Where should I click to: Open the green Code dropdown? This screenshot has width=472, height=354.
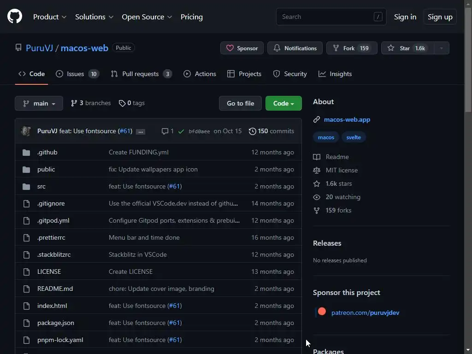click(x=283, y=103)
